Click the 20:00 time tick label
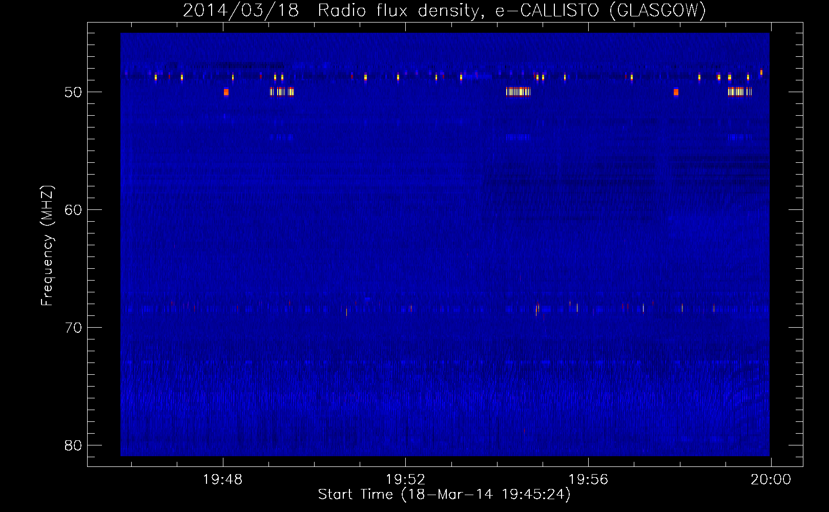 [x=771, y=480]
